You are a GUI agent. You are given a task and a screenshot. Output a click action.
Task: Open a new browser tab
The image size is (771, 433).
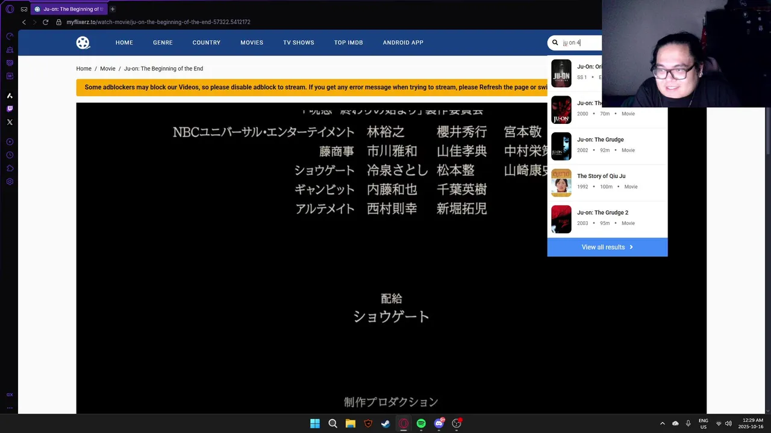pyautogui.click(x=113, y=9)
